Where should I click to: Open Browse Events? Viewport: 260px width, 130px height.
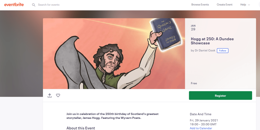point(200,5)
